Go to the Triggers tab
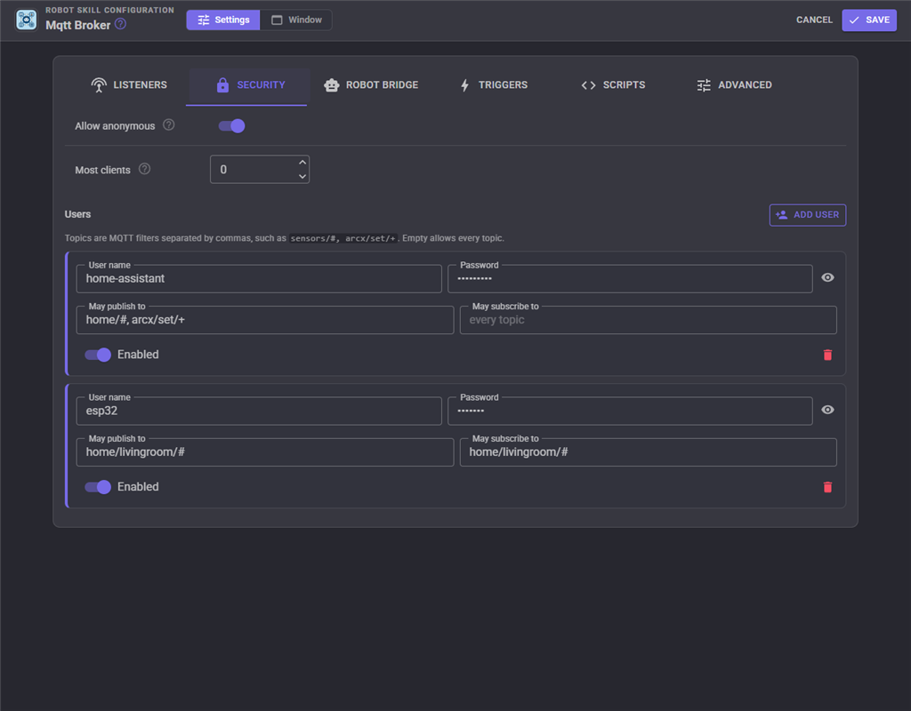 point(494,85)
